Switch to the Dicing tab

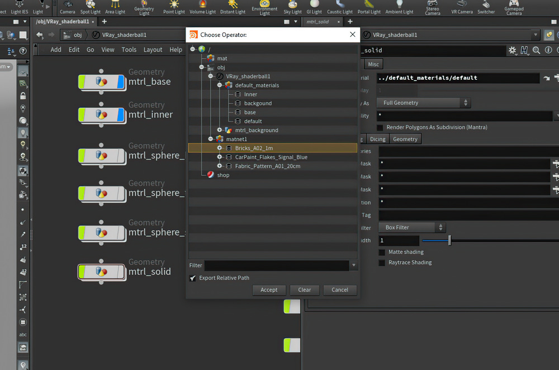click(x=377, y=139)
